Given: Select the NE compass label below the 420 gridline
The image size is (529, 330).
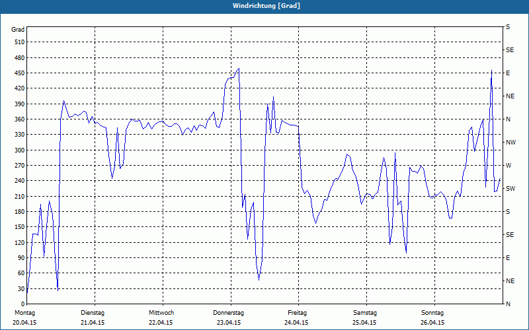Looking at the screenshot, I should [510, 96].
